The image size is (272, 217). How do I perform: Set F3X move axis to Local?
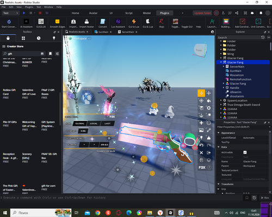click(94, 124)
